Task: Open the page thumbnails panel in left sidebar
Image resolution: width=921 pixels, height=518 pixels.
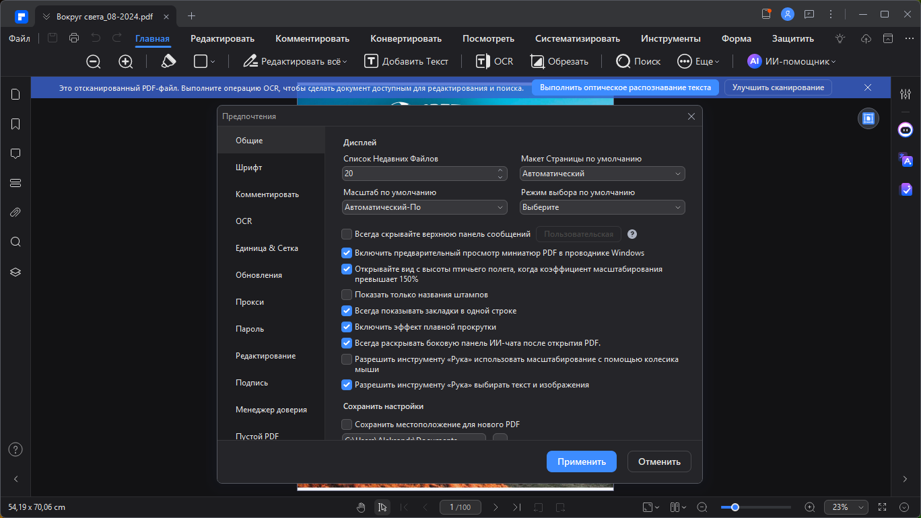Action: click(15, 94)
